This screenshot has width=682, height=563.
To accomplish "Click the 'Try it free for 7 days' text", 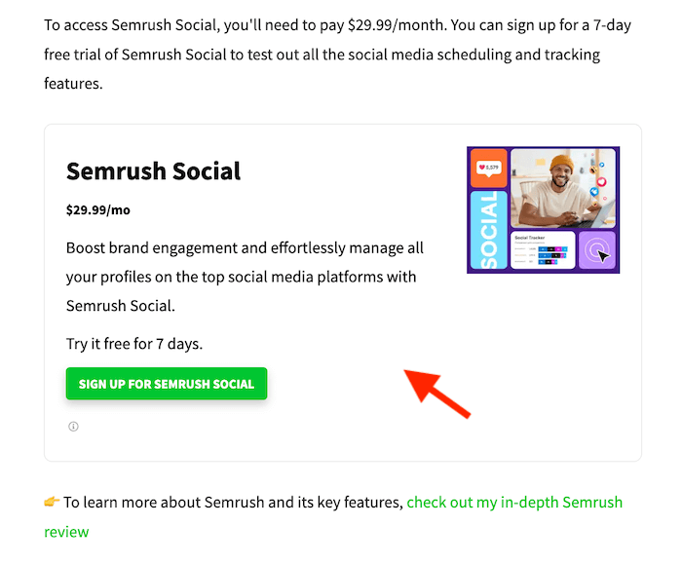I will coord(134,344).
